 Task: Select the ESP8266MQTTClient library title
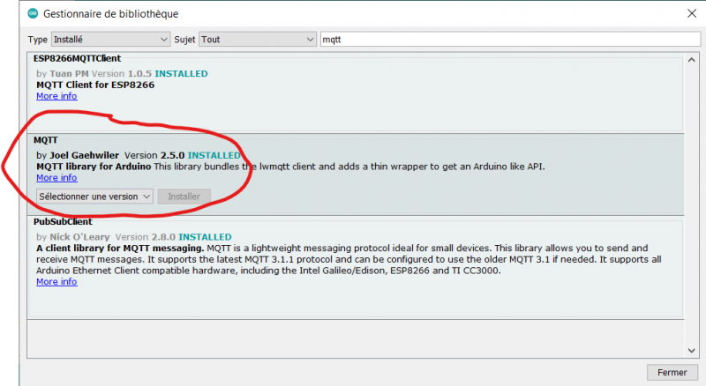point(77,58)
